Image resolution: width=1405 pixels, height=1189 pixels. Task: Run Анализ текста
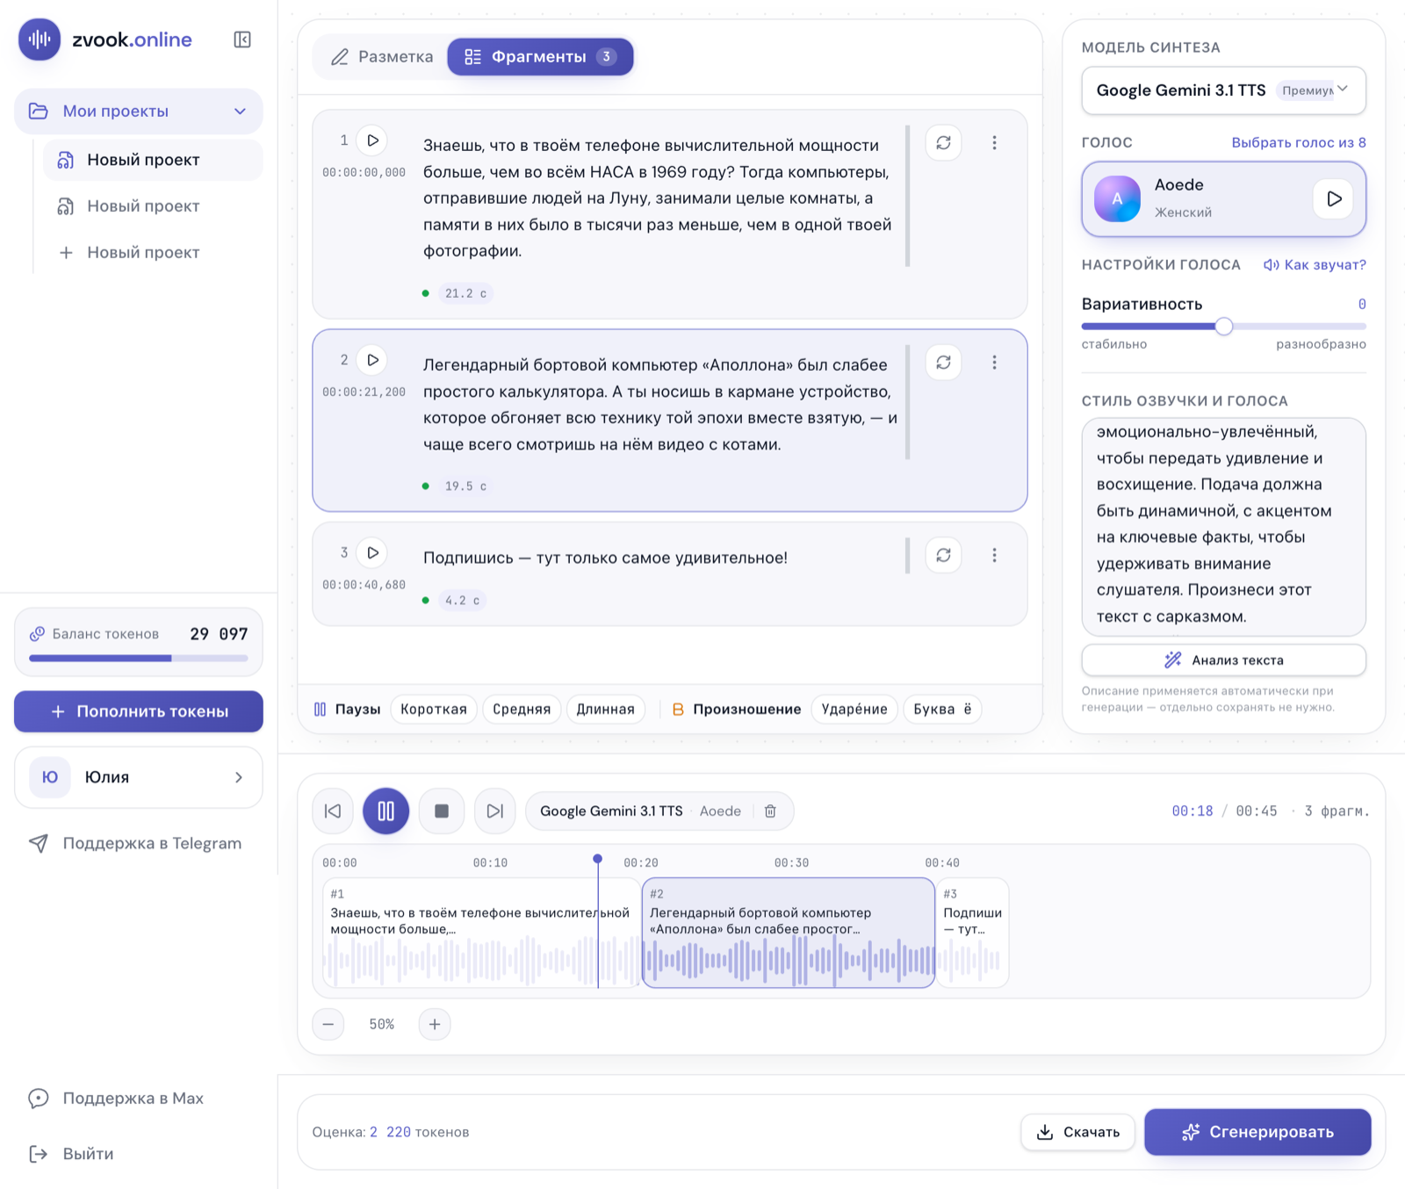click(x=1223, y=660)
